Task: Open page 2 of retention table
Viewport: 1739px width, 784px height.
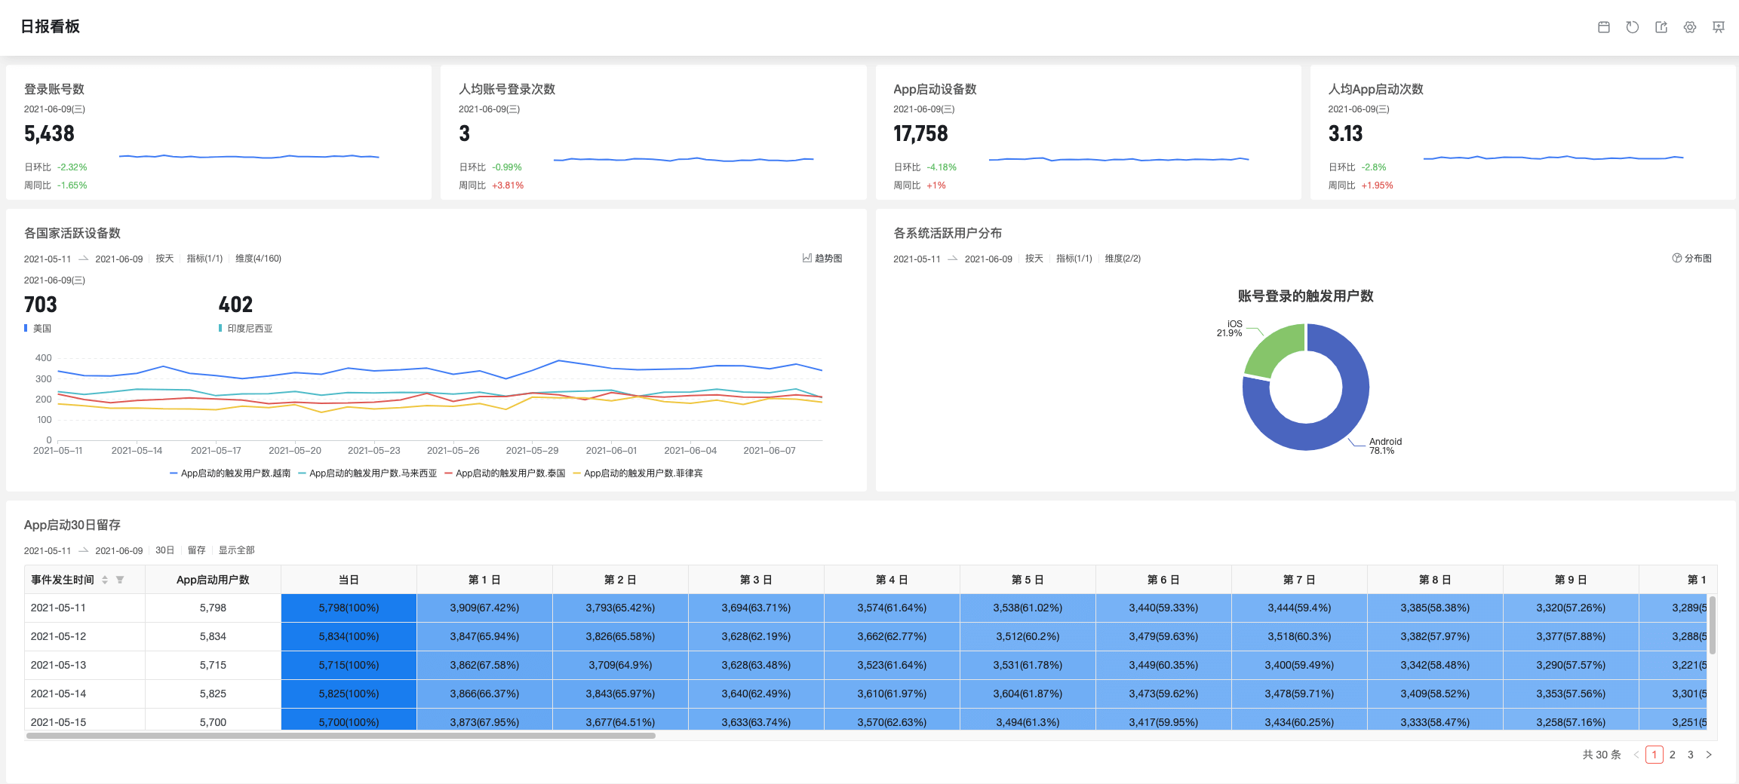Action: pos(1673,755)
